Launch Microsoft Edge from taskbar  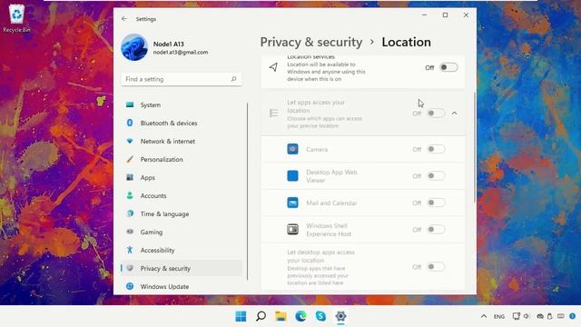(300, 316)
